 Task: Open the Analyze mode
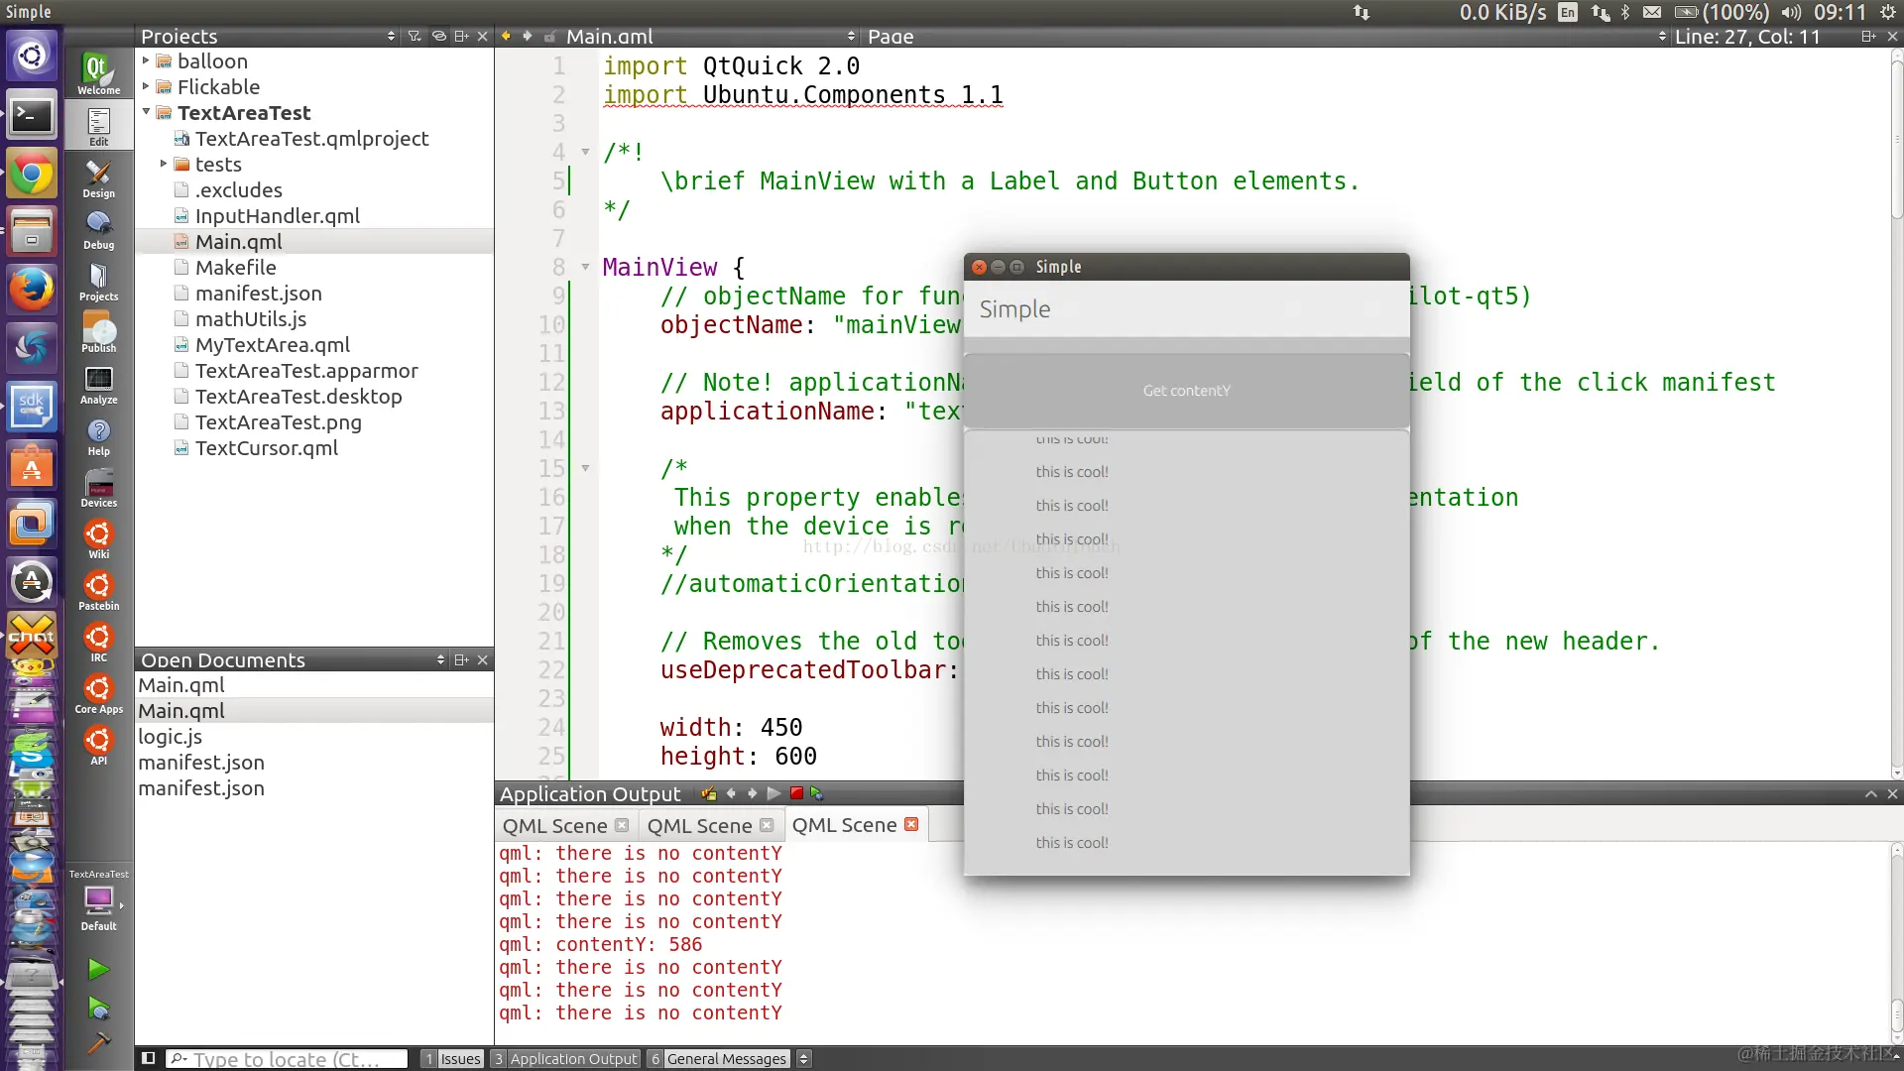pos(98,385)
